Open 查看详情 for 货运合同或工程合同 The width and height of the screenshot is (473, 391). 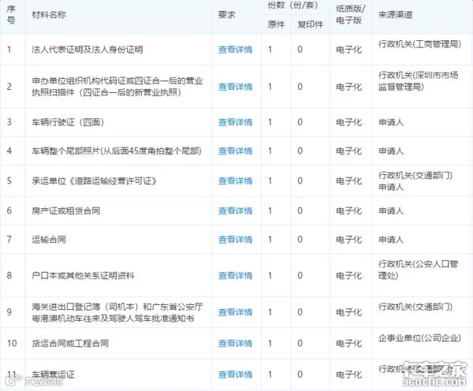coord(235,344)
